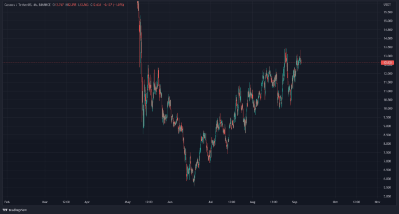Screen dimensions: 399x214
Task: Click the 7.500 price axis label
Action: click(x=388, y=153)
